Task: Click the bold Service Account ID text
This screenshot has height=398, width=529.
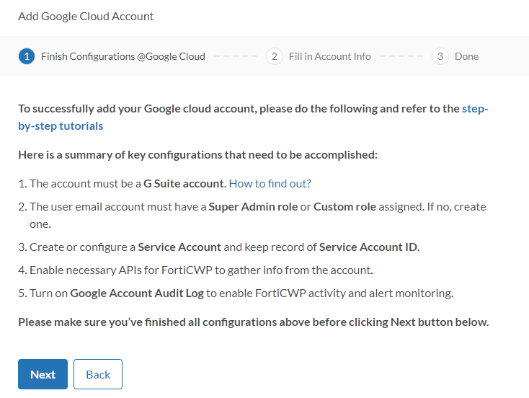Action: [368, 247]
